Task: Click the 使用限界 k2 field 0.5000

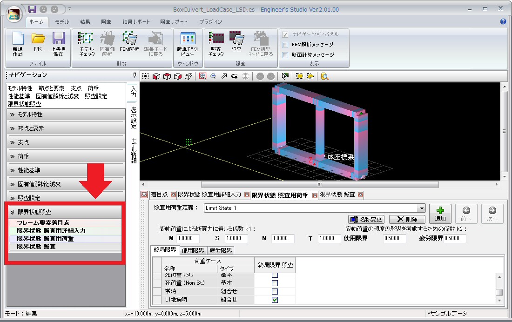Action: [x=394, y=238]
